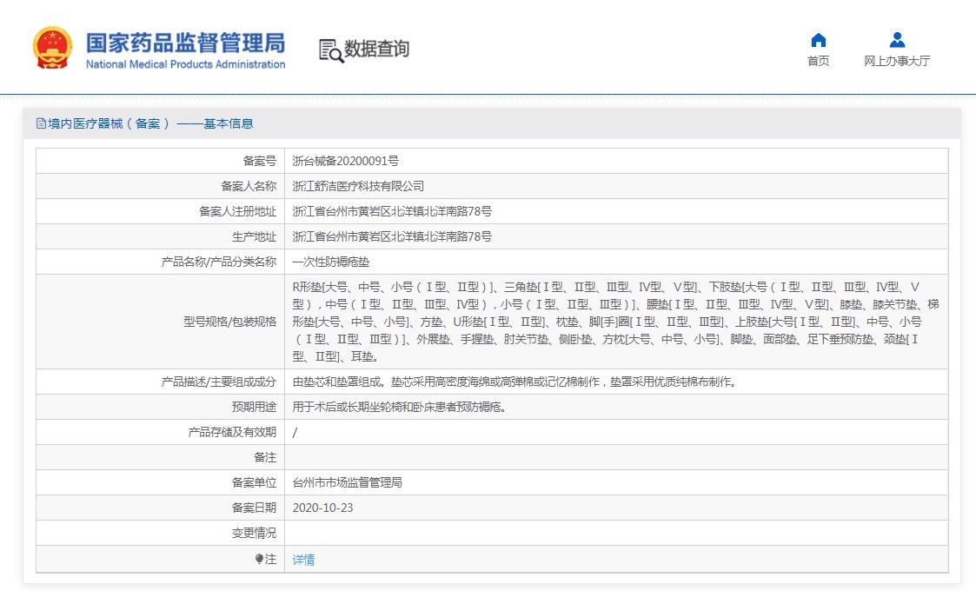Click 国家药品监督管理局 title
Screen dimensions: 976x591
tap(185, 43)
